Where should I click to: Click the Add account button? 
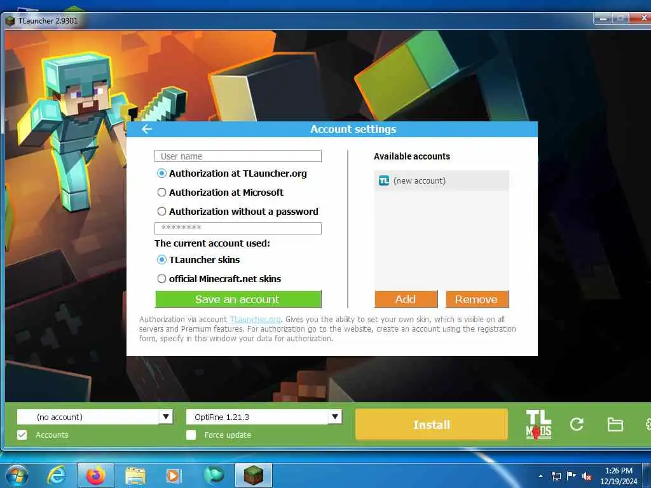click(x=406, y=299)
